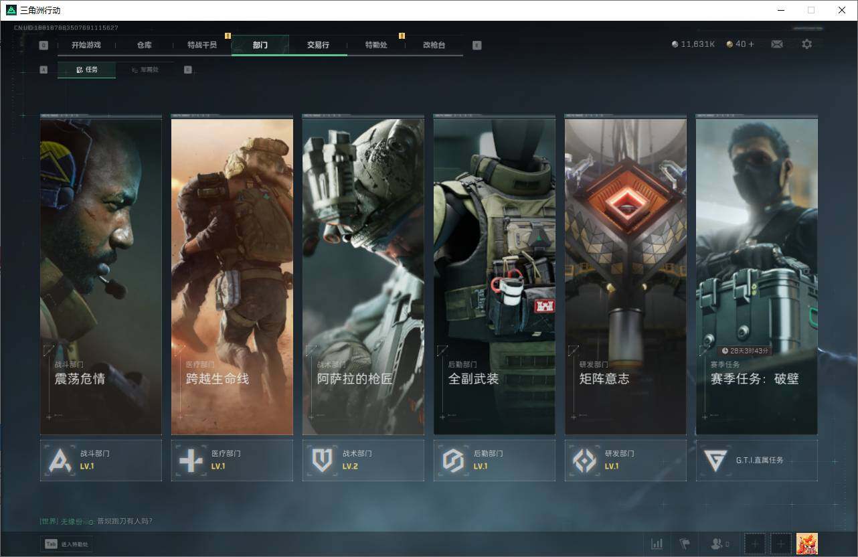The image size is (858, 557).
Task: Click the 战术部门 shield icon
Action: (x=323, y=461)
